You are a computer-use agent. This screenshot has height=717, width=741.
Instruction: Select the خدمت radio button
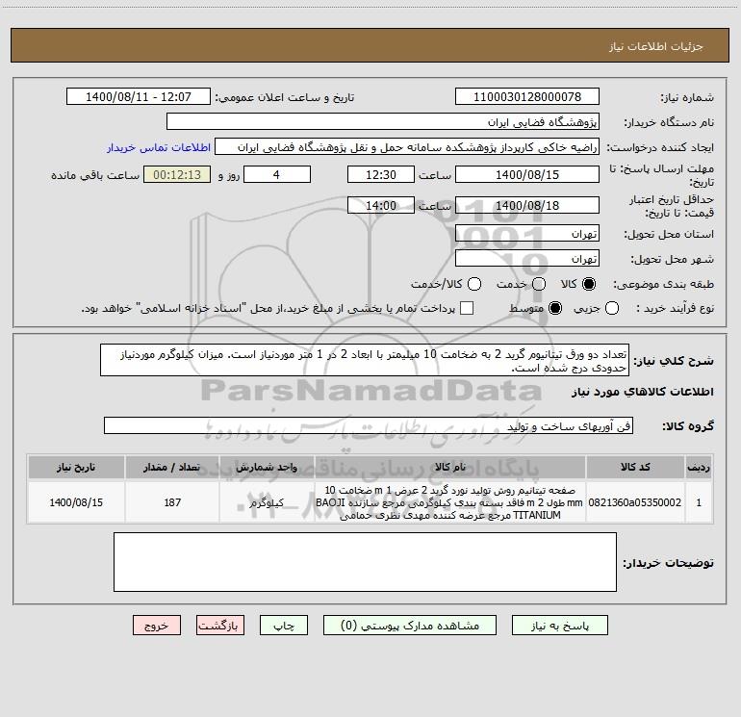tap(539, 284)
